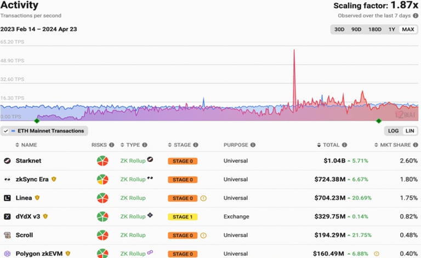The width and height of the screenshot is (421, 258).
Task: Click the left green diamond chart marker
Action: tap(37, 121)
